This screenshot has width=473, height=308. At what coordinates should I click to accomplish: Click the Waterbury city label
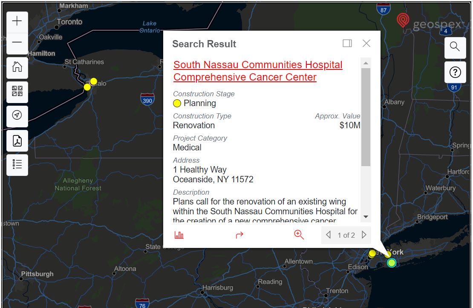click(x=441, y=188)
